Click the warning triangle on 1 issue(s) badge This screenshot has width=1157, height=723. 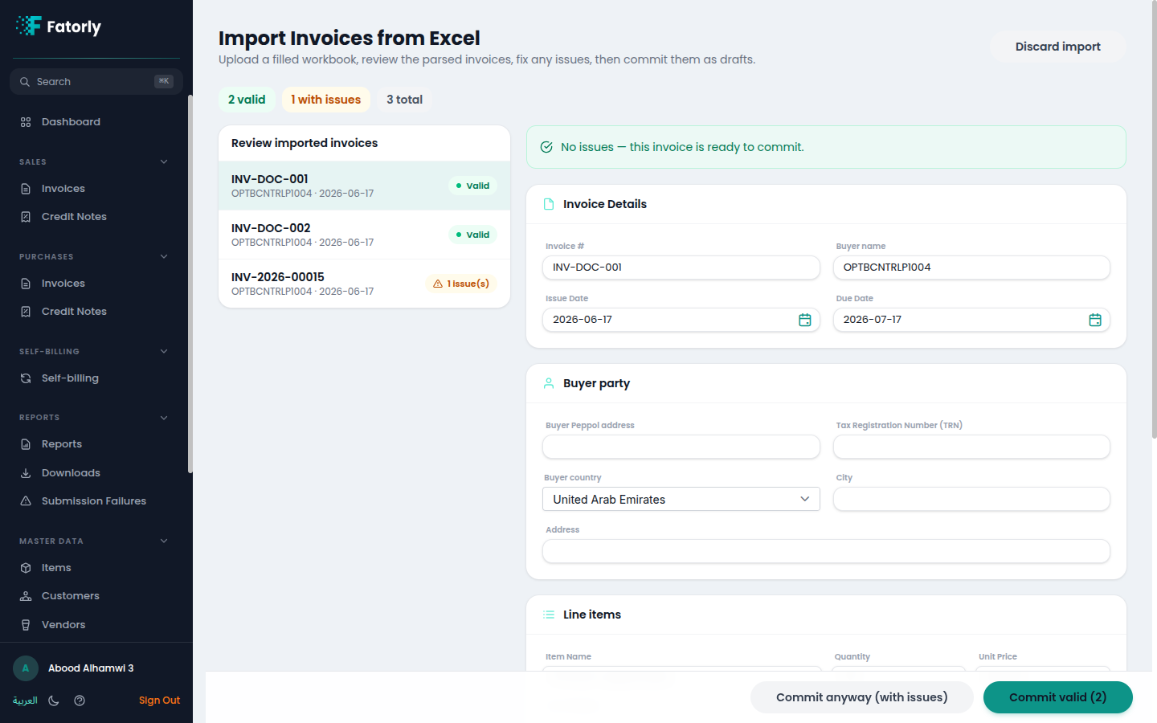pyautogui.click(x=438, y=284)
